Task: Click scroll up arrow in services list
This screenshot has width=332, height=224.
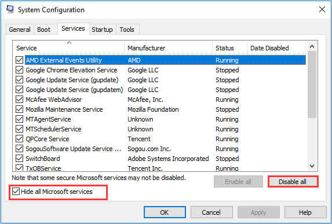Action: pyautogui.click(x=312, y=46)
